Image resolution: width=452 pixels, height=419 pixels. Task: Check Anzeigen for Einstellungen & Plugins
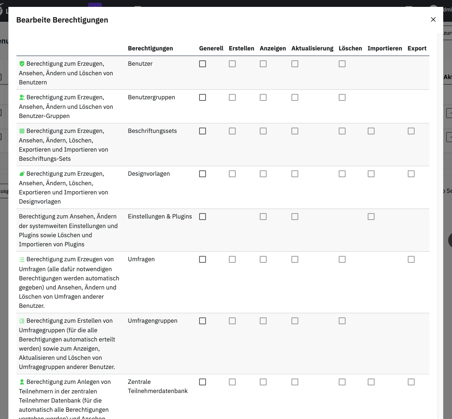263,217
